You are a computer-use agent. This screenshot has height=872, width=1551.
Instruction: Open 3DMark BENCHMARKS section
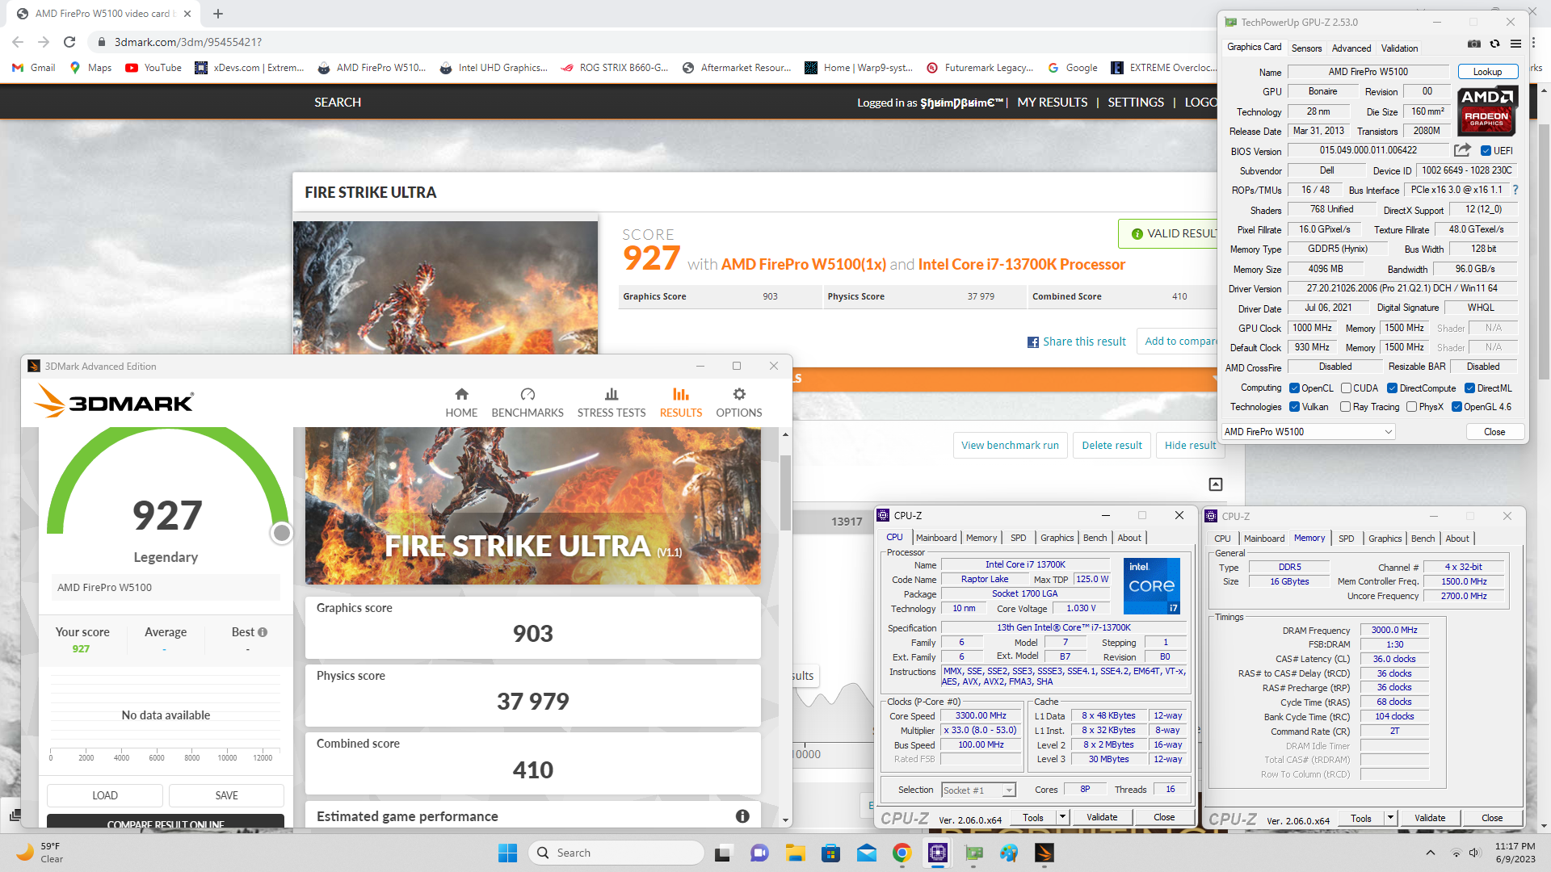(528, 402)
